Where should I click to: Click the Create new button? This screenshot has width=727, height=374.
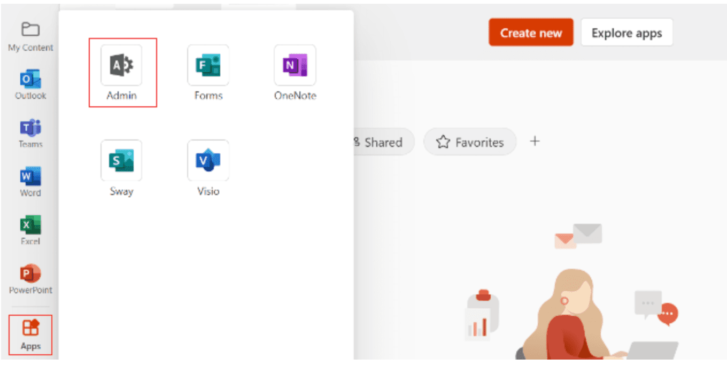[x=530, y=32]
